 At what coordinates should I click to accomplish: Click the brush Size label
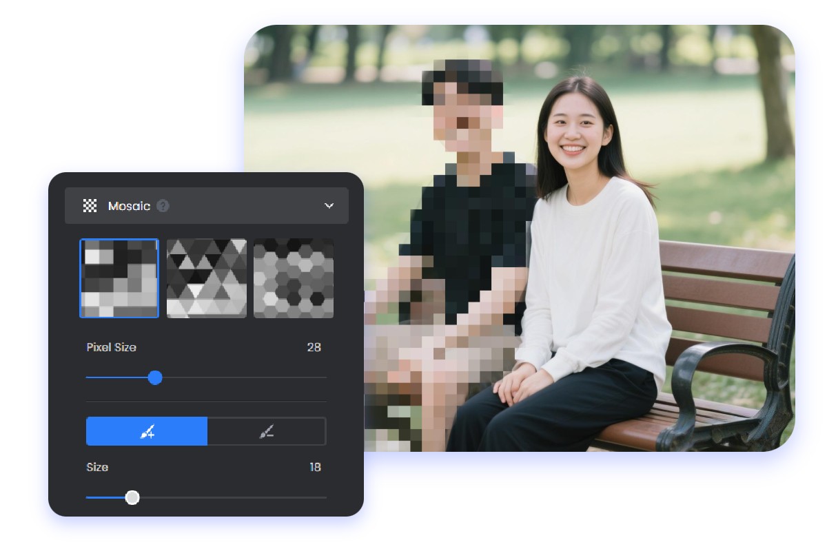97,468
